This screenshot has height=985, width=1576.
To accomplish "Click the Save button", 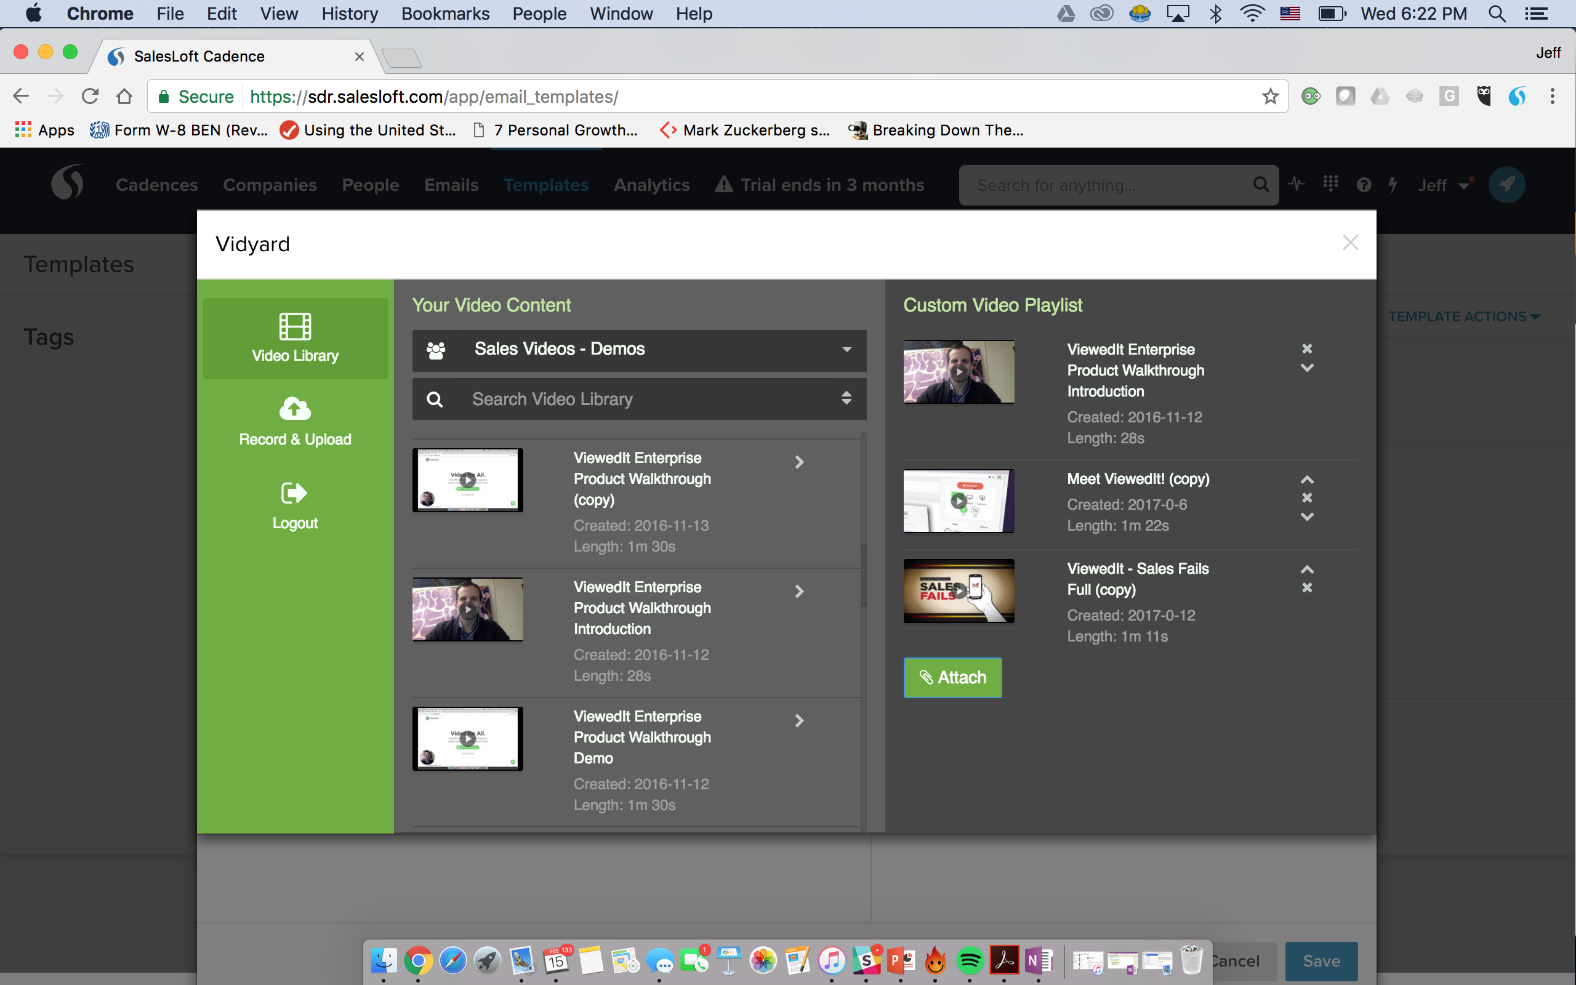I will [x=1321, y=961].
